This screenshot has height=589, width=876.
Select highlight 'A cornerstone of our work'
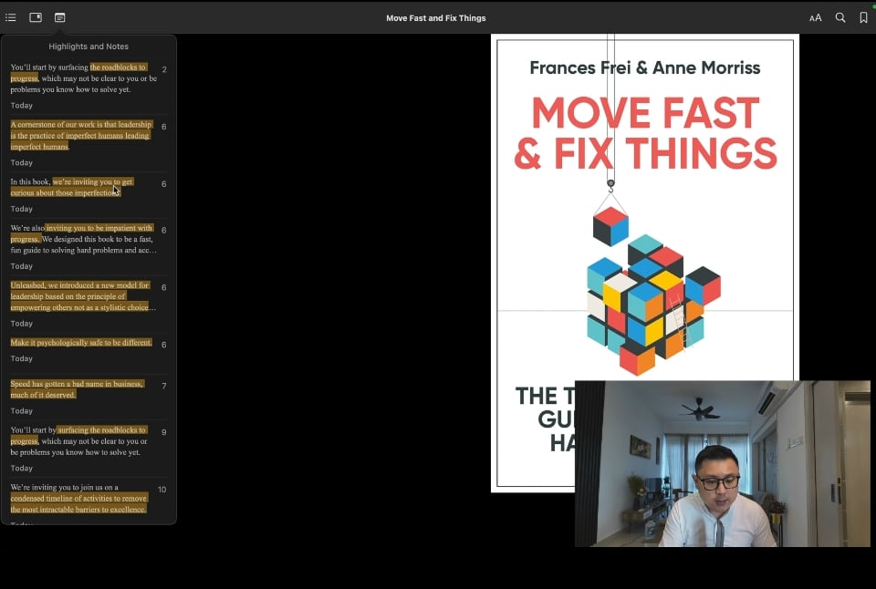(89, 142)
